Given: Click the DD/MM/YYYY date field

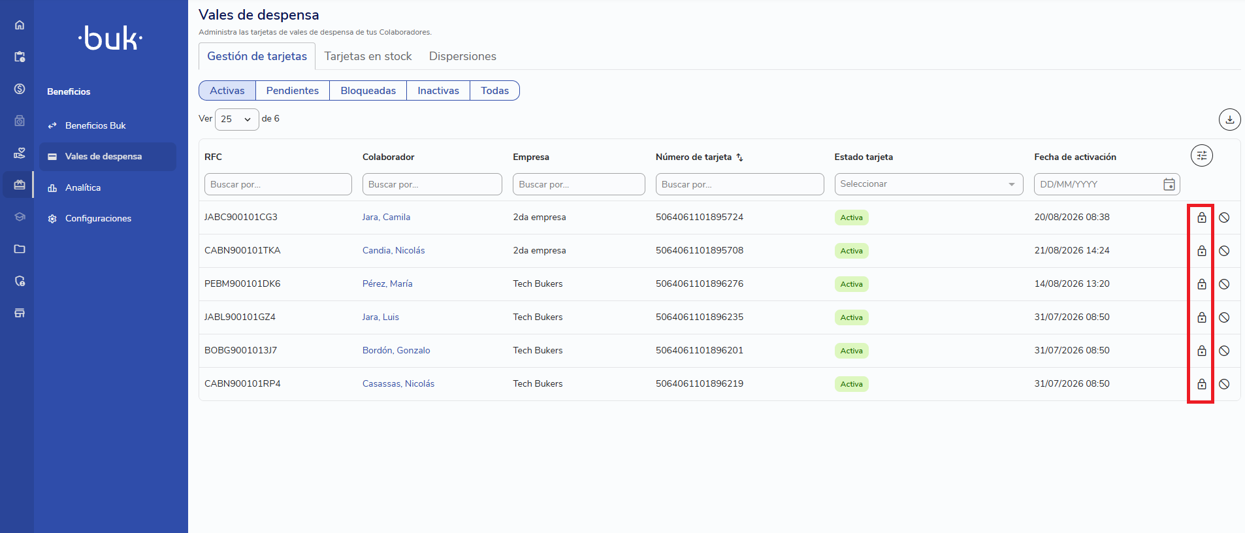Looking at the screenshot, I should (1107, 184).
